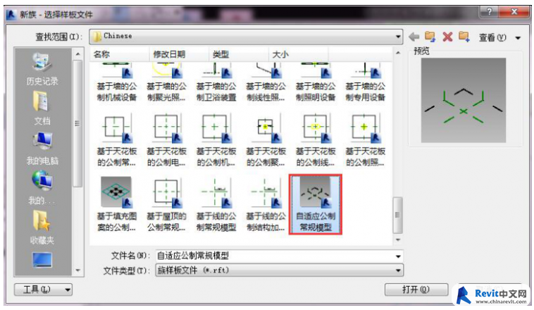Click file list scroll up arrow
The image size is (534, 310).
tap(397, 53)
